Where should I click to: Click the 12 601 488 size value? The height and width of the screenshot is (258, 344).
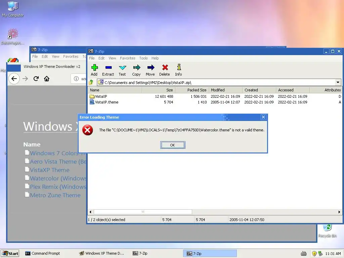(x=164, y=96)
